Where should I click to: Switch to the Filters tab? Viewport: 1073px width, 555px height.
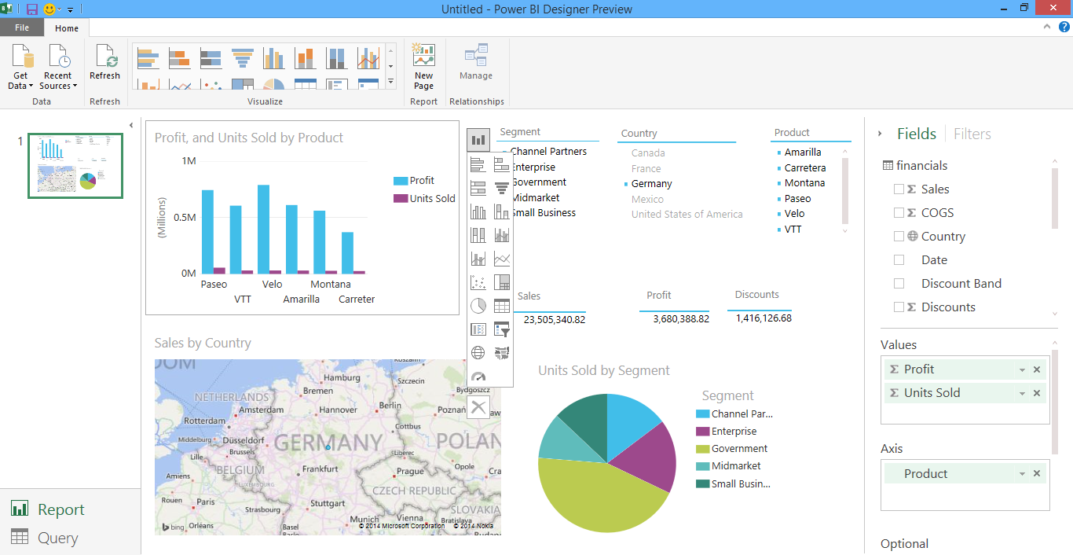tap(972, 134)
